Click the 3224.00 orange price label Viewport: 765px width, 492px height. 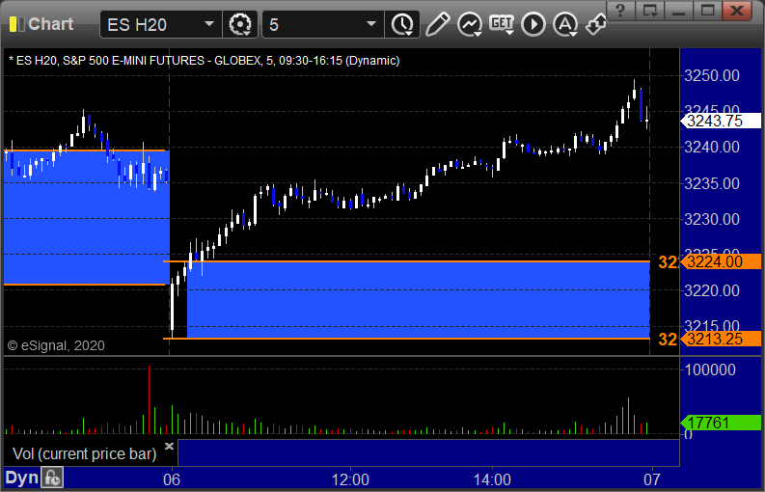[x=721, y=261]
